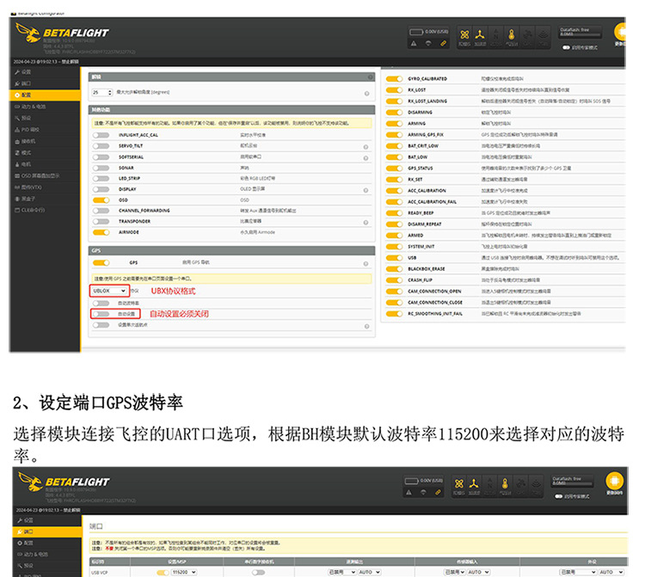Click the help icon beside SERVO_TILT

(x=365, y=147)
